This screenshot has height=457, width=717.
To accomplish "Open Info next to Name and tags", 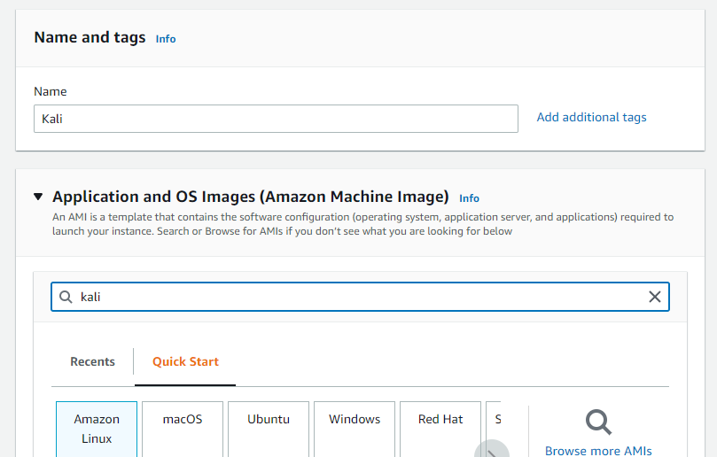I will [x=166, y=39].
